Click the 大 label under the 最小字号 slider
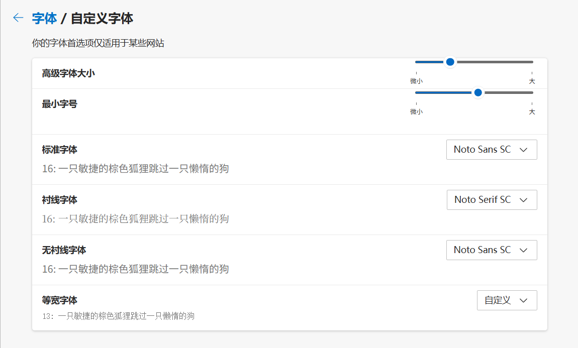Image resolution: width=578 pixels, height=348 pixels. click(x=532, y=111)
